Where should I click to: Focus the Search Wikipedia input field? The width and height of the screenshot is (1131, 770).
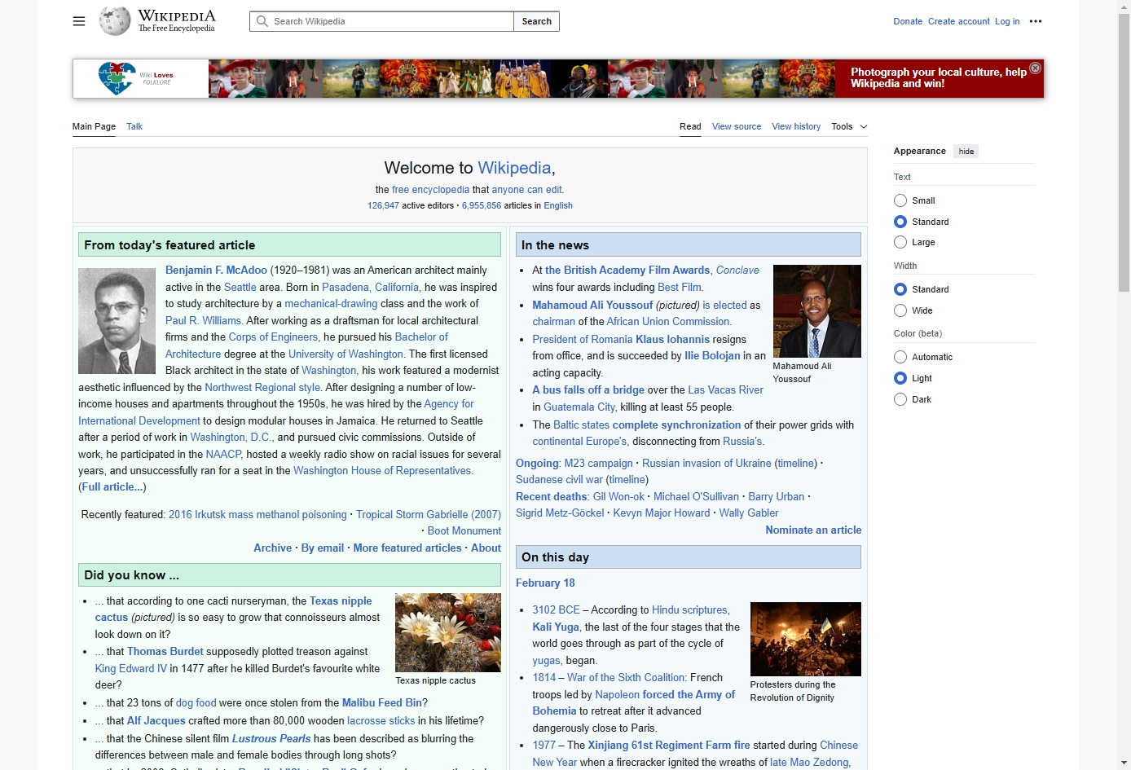click(381, 21)
